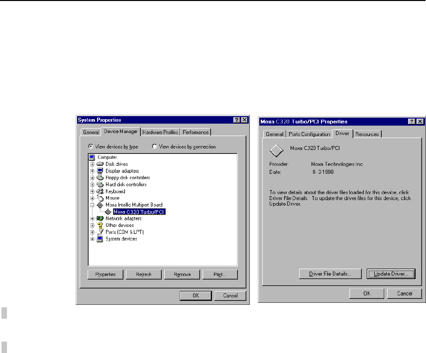Open the Resources tab
This screenshot has height=353, width=426.
pyautogui.click(x=367, y=134)
